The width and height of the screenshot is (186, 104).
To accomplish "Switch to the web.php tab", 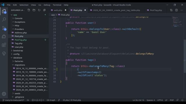I will coord(58,10).
